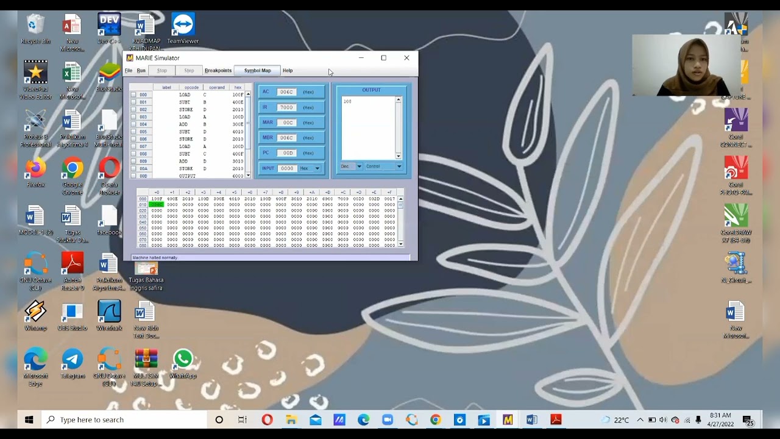Click the Step button
Image resolution: width=780 pixels, height=439 pixels.
pyautogui.click(x=190, y=71)
